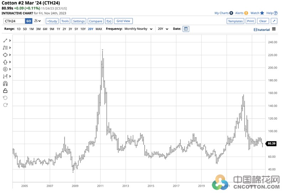The height and width of the screenshot is (193, 285).
Task: Select the 5Y range option
Action: pos(76,29)
